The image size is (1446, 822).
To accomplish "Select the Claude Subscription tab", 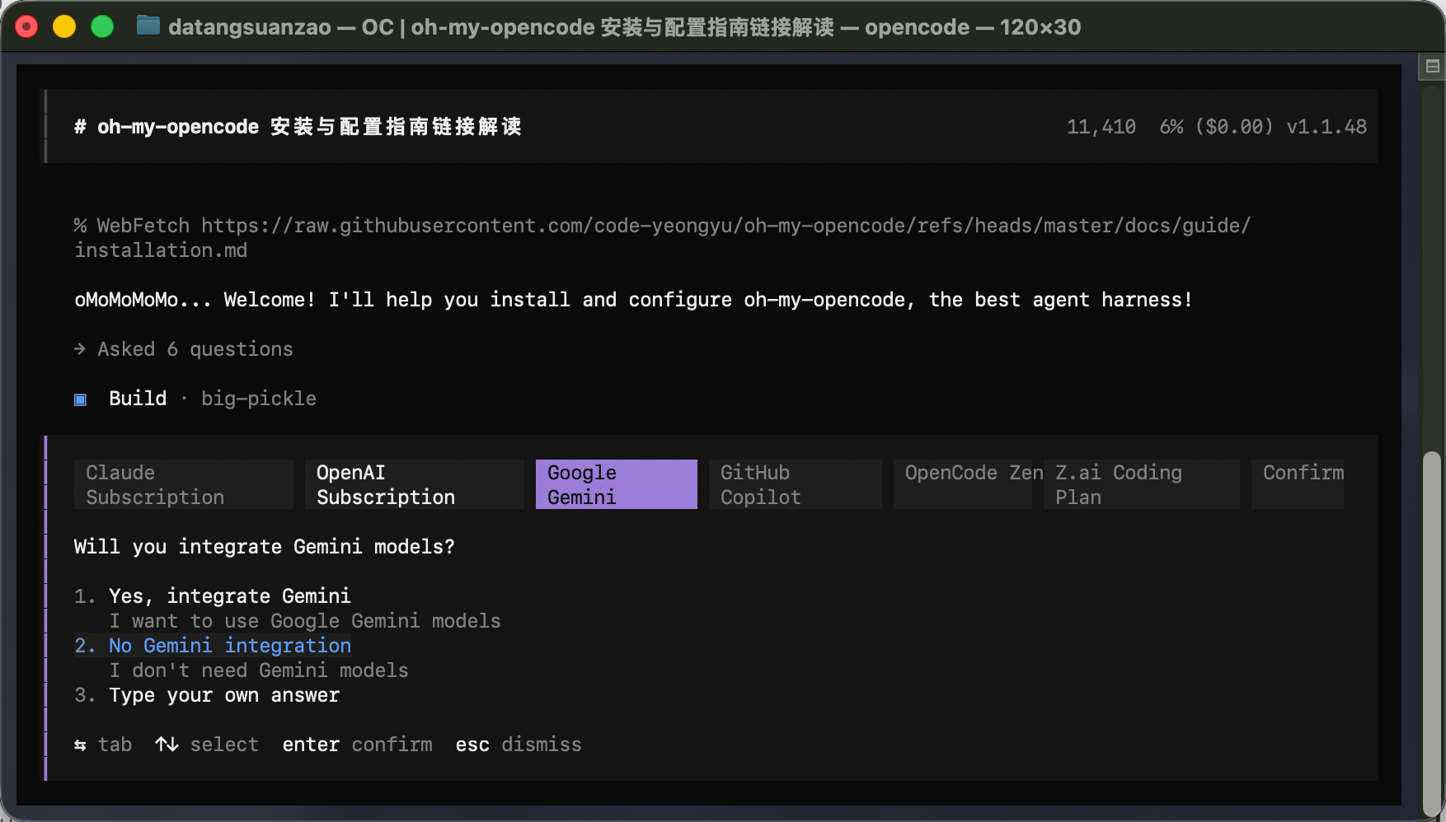I will [x=183, y=484].
